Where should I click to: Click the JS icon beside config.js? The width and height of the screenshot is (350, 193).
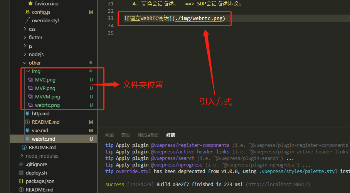[x=27, y=12]
